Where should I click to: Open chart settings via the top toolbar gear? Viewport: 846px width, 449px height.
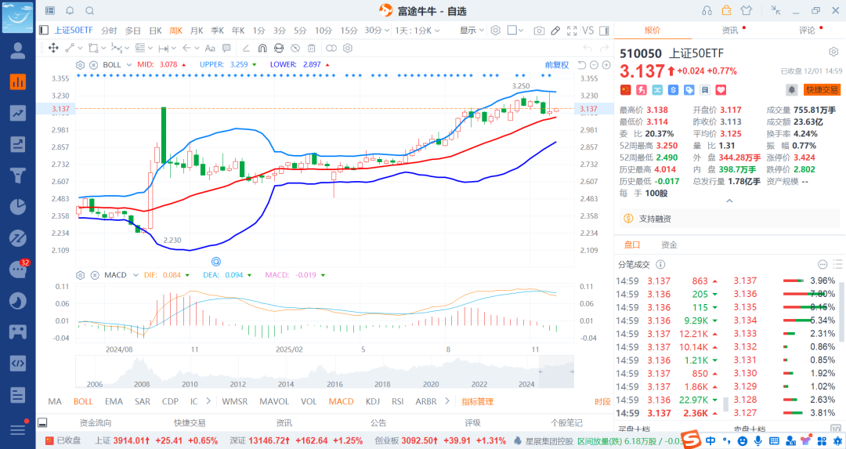495,31
